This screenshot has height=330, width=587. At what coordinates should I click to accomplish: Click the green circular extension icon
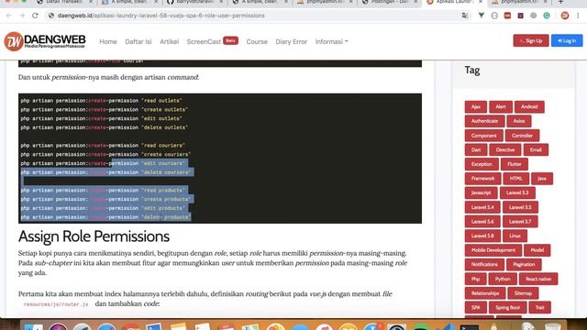[547, 16]
